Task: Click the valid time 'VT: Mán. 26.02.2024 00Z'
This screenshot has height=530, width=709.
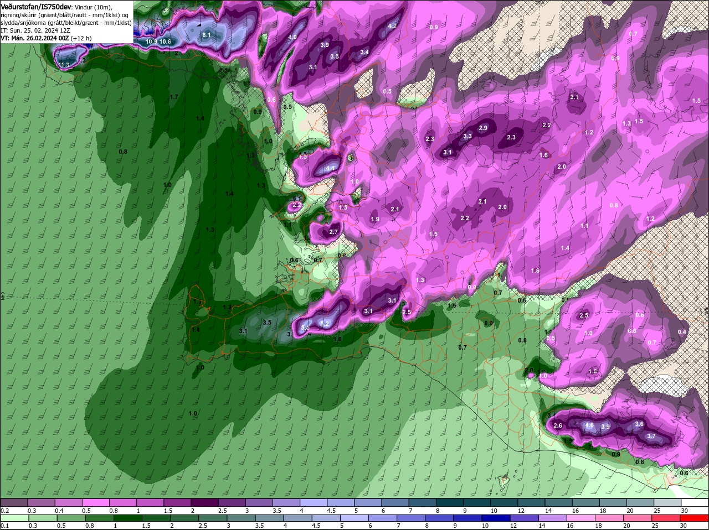Action: click(34, 38)
